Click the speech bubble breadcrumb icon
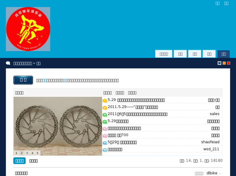The image size is (236, 176). pos(8,63)
